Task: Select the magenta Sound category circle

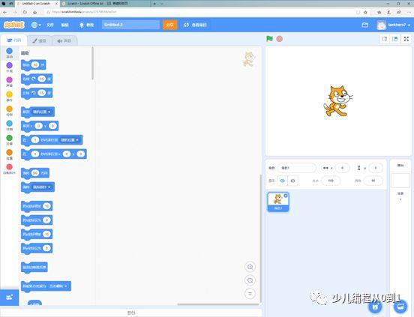Action: [9, 79]
